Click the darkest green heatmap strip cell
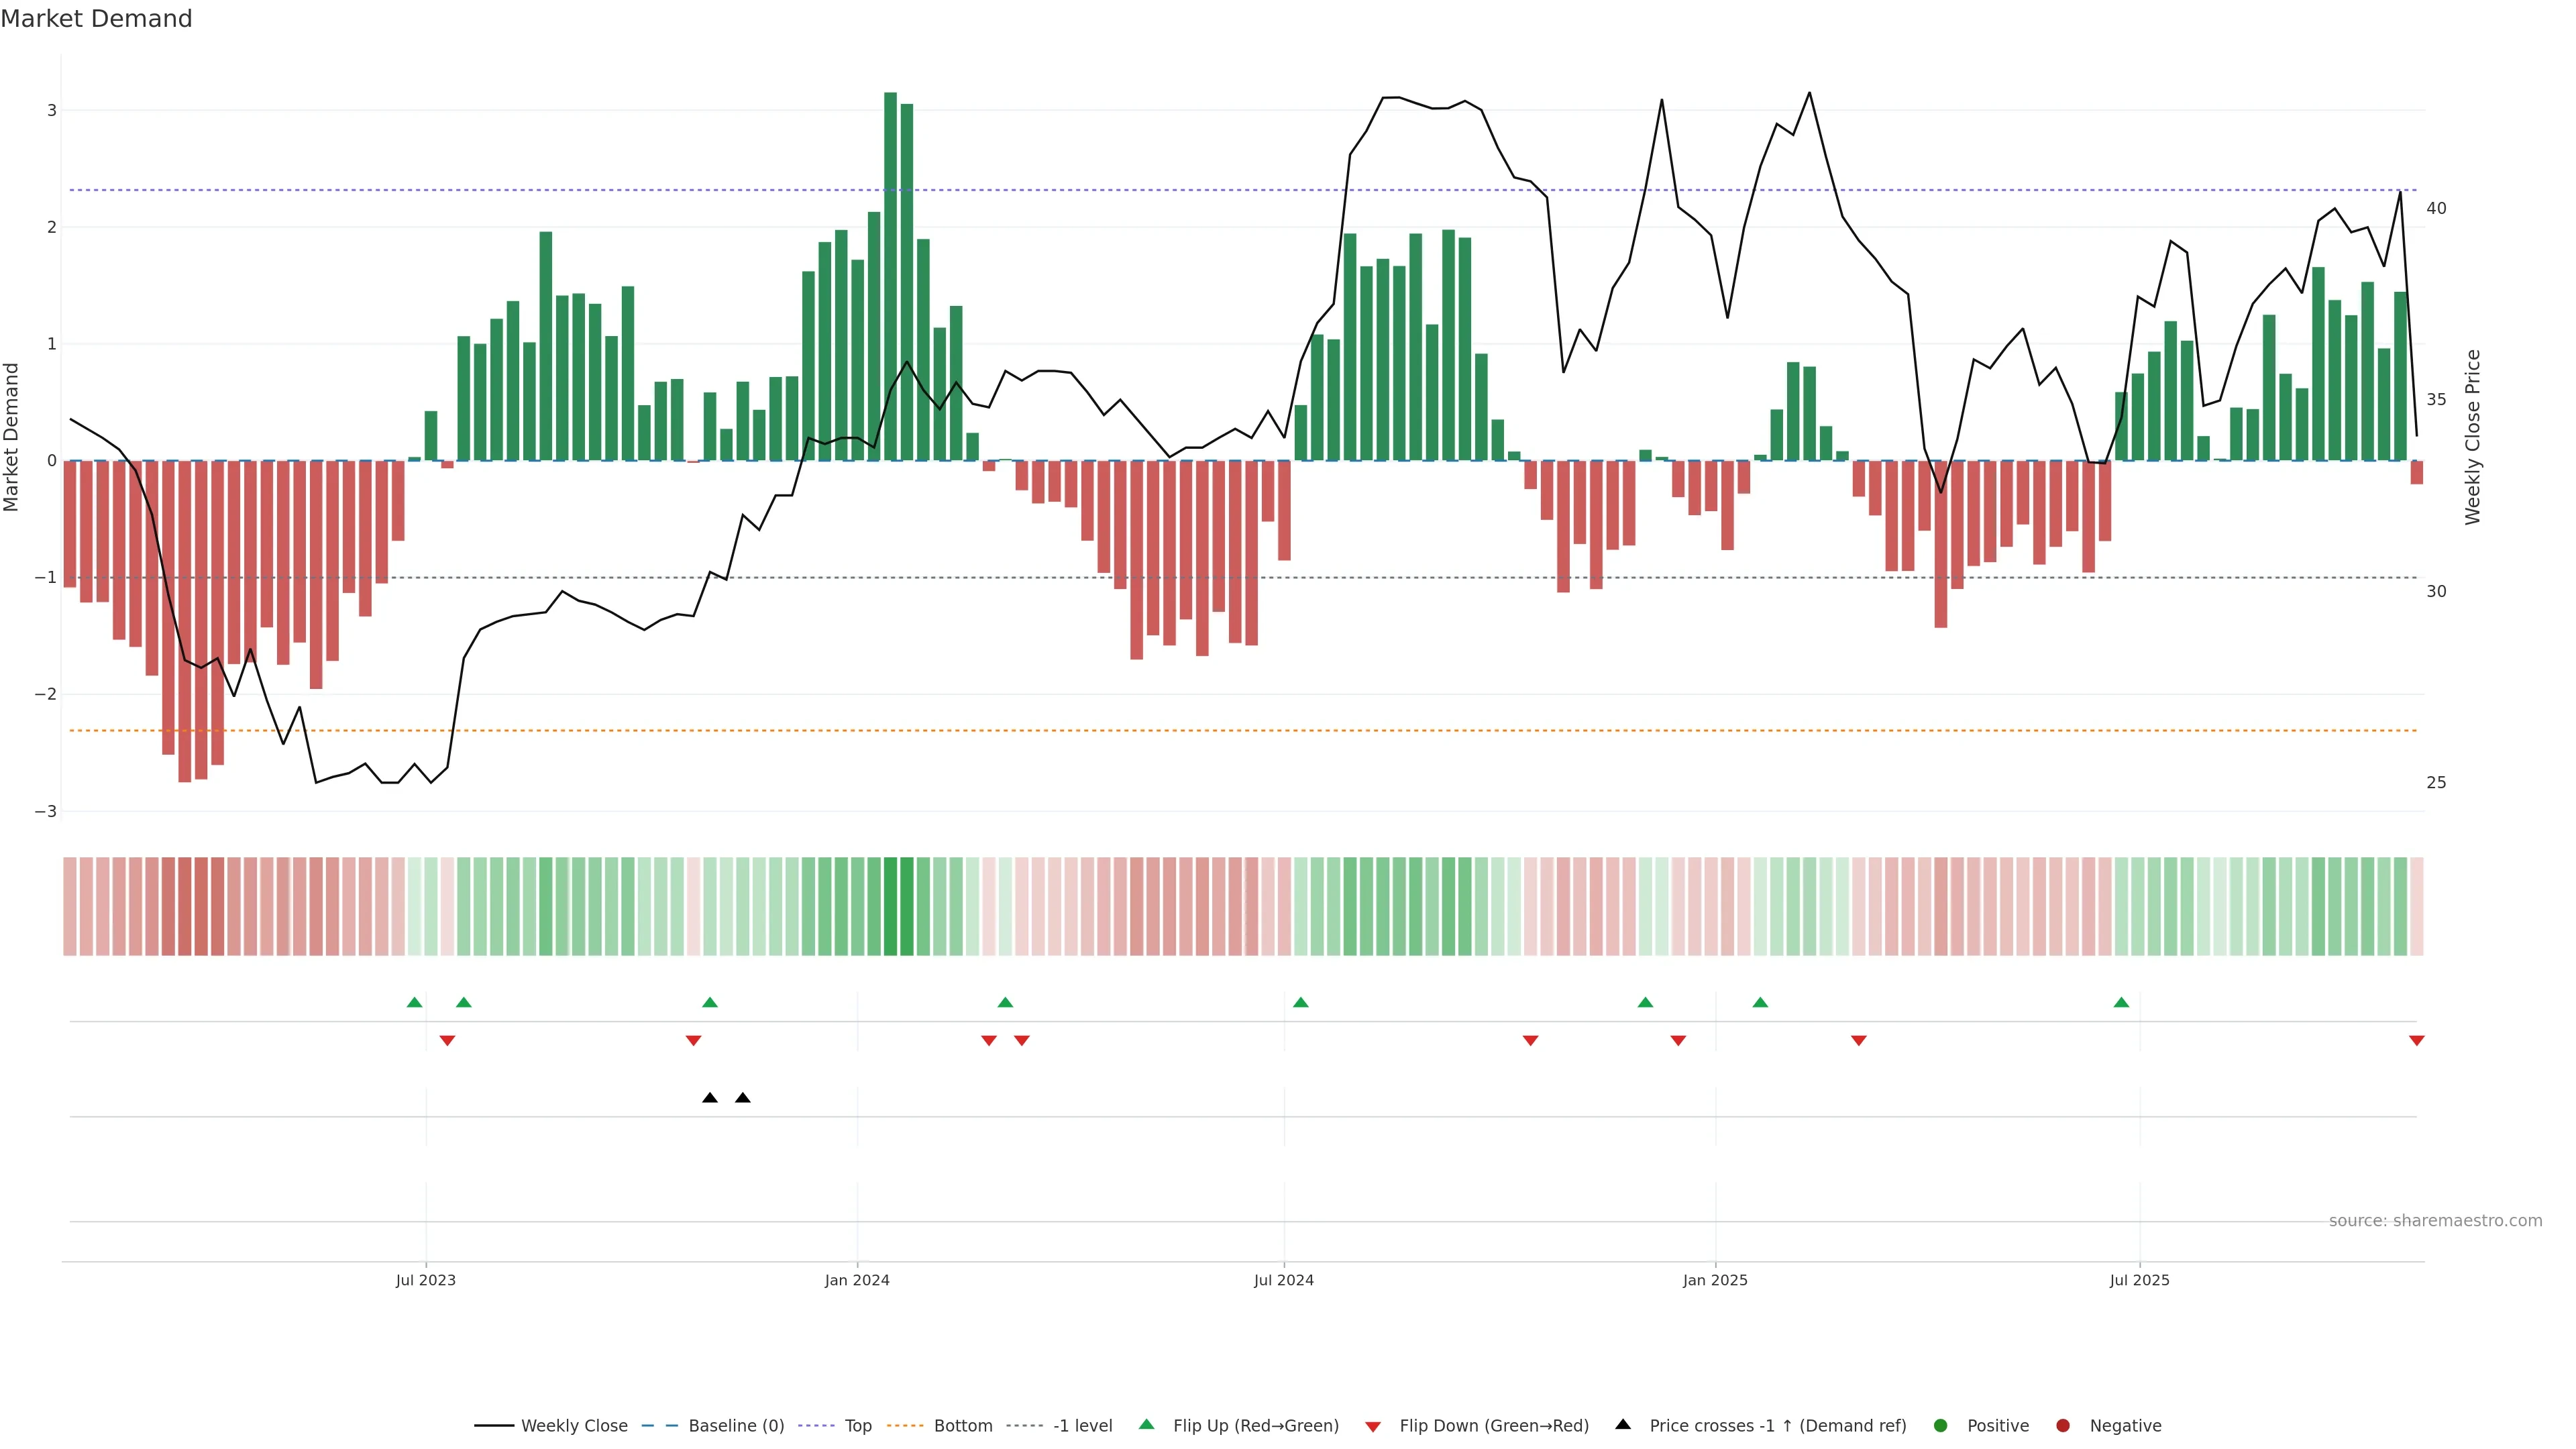 [890, 906]
